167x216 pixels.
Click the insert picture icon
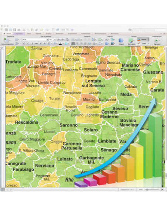tap(112, 40)
